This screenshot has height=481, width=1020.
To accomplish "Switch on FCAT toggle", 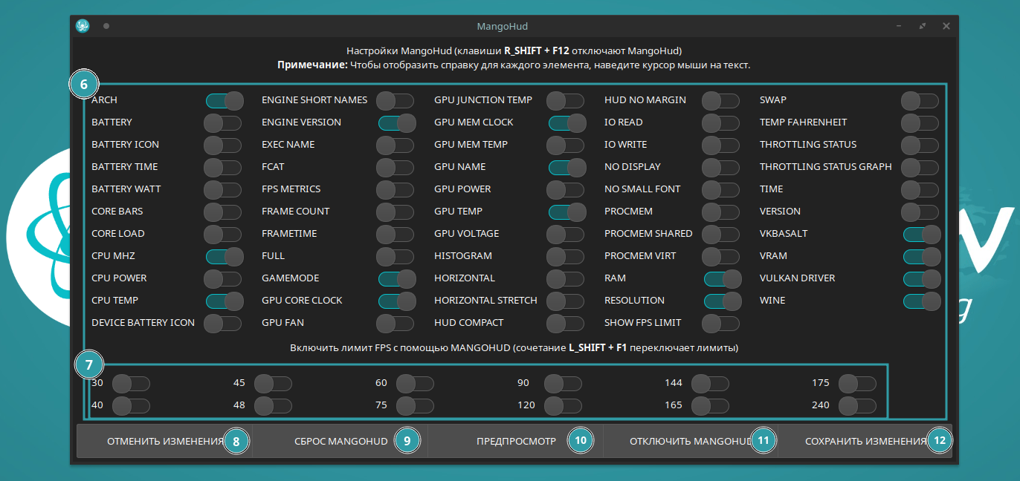I will tap(396, 167).
